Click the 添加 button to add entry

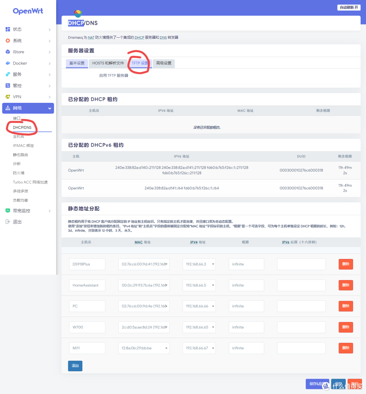(75, 366)
